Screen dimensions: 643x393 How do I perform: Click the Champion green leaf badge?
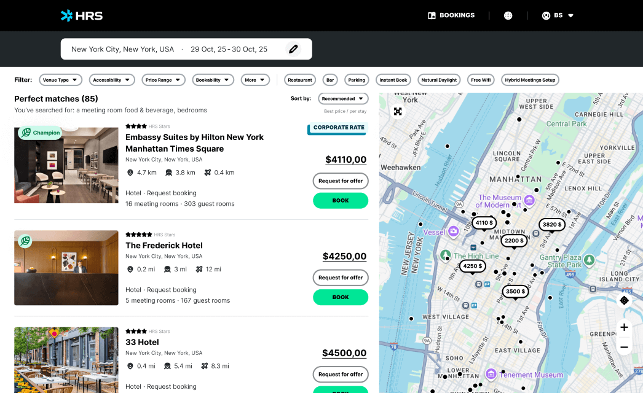[40, 133]
